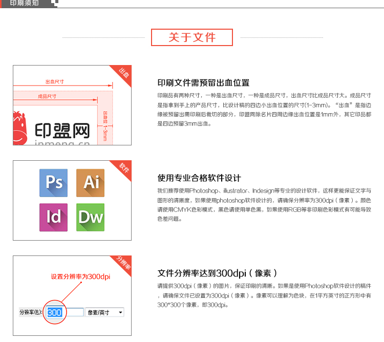384x342 pixels.
Task: Click the red 设置分辨率为300dpi annotation
Action: point(80,276)
